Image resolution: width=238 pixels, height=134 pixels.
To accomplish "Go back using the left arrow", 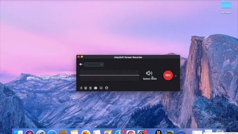I will [81, 64].
